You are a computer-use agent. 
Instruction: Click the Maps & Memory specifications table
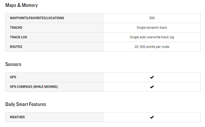(103, 32)
